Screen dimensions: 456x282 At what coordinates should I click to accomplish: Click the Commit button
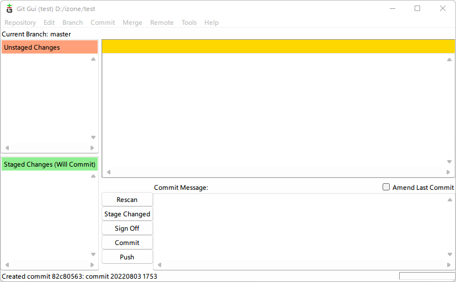click(x=127, y=243)
